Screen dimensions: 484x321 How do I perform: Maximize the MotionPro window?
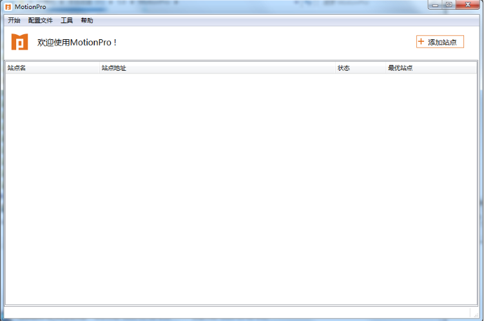[x=449, y=5]
